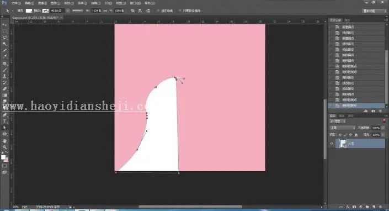Open path arrangement in options bar
The image size is (389, 211).
pyautogui.click(x=148, y=10)
